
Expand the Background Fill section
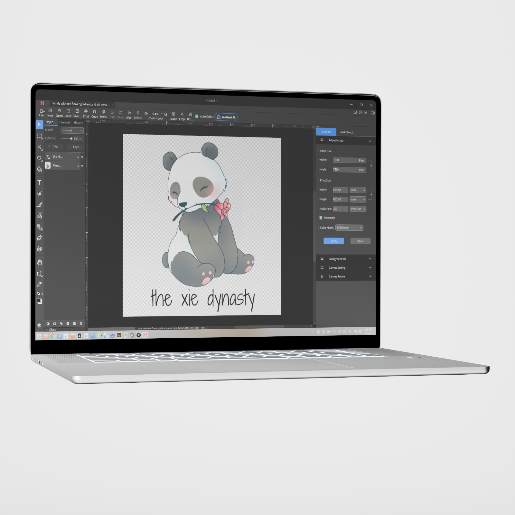[346, 259]
